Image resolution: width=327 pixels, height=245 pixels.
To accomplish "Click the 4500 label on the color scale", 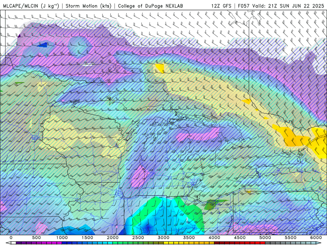I will [240, 238].
